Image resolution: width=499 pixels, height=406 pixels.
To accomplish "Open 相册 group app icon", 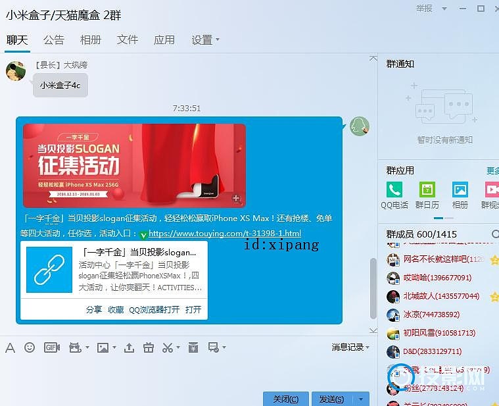I will [460, 190].
